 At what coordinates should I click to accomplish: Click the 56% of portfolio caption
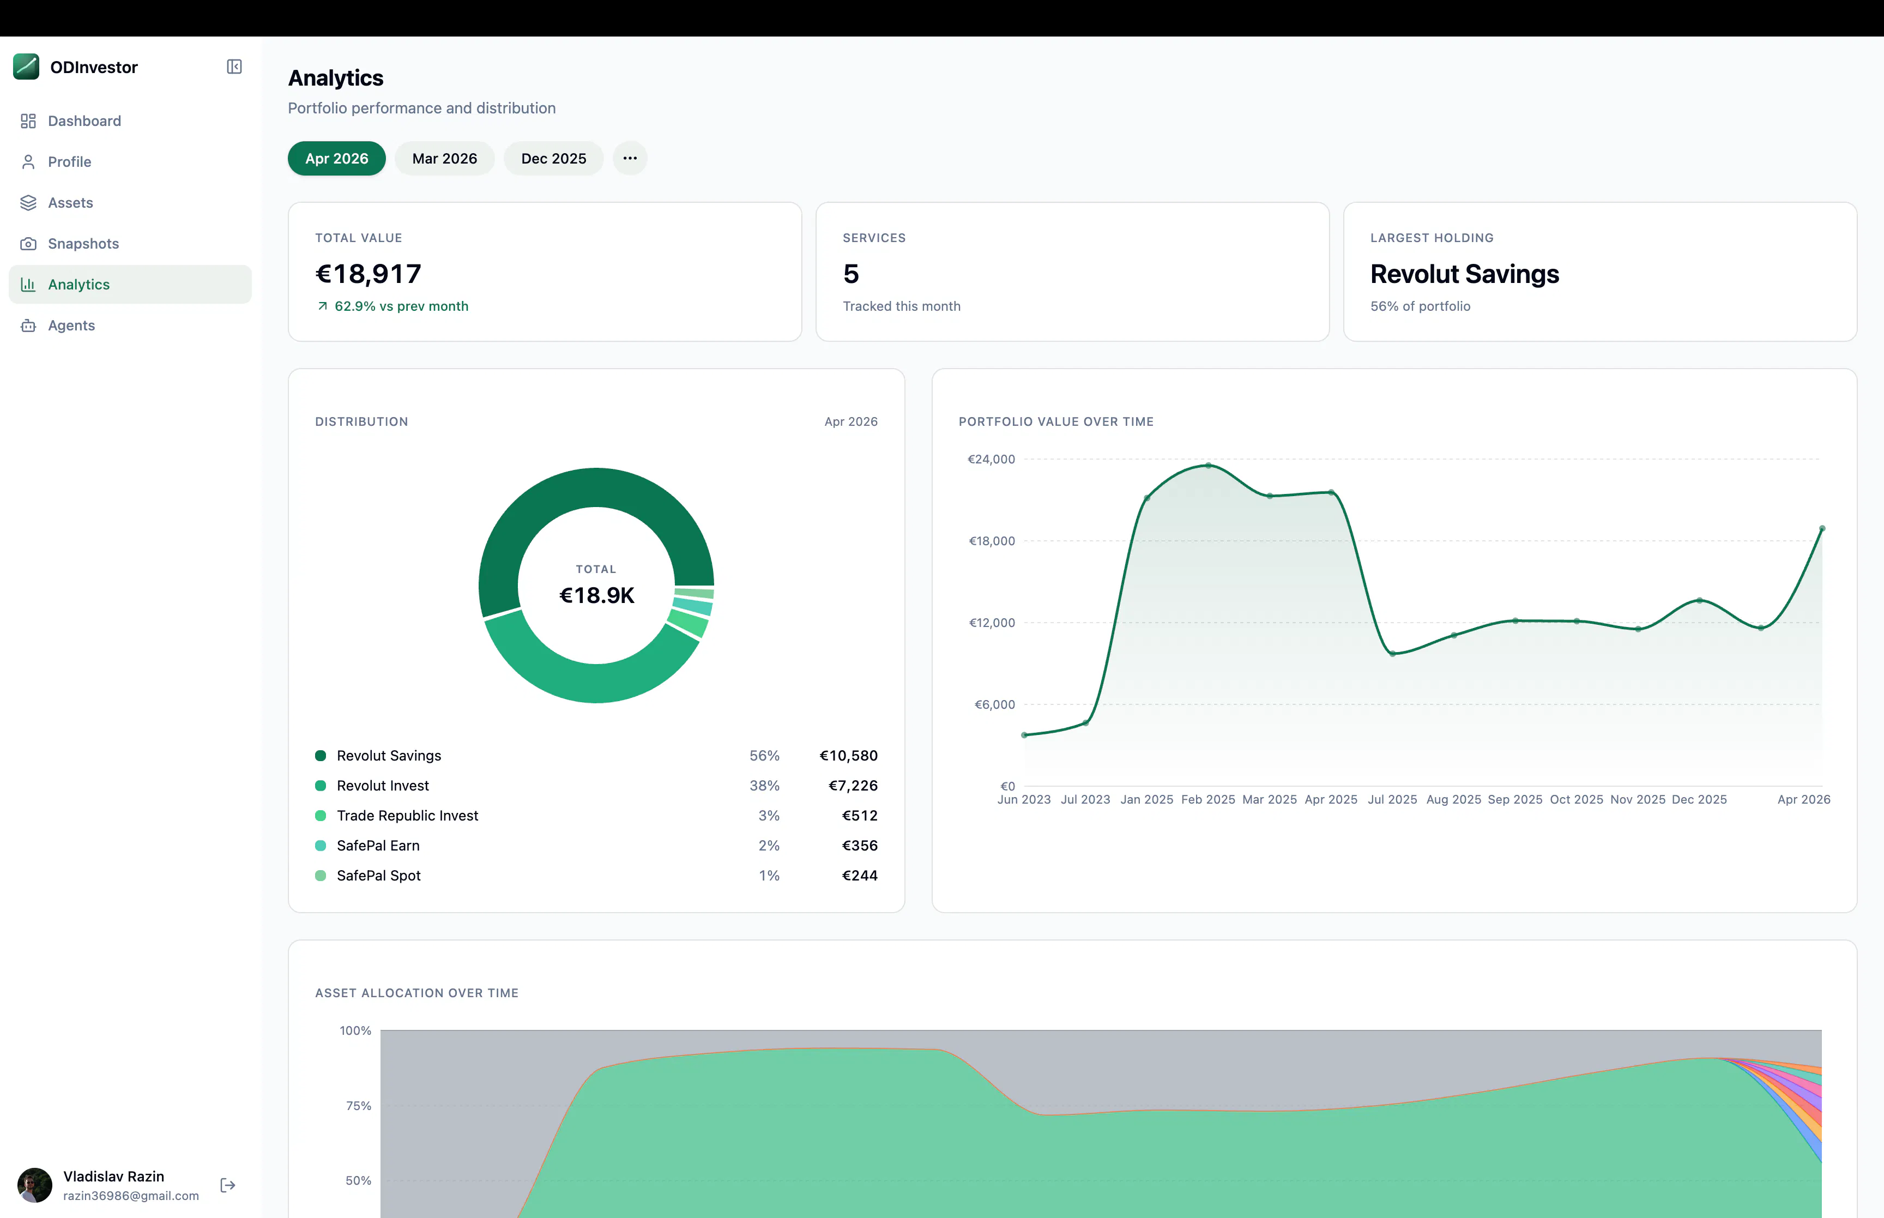(x=1420, y=306)
